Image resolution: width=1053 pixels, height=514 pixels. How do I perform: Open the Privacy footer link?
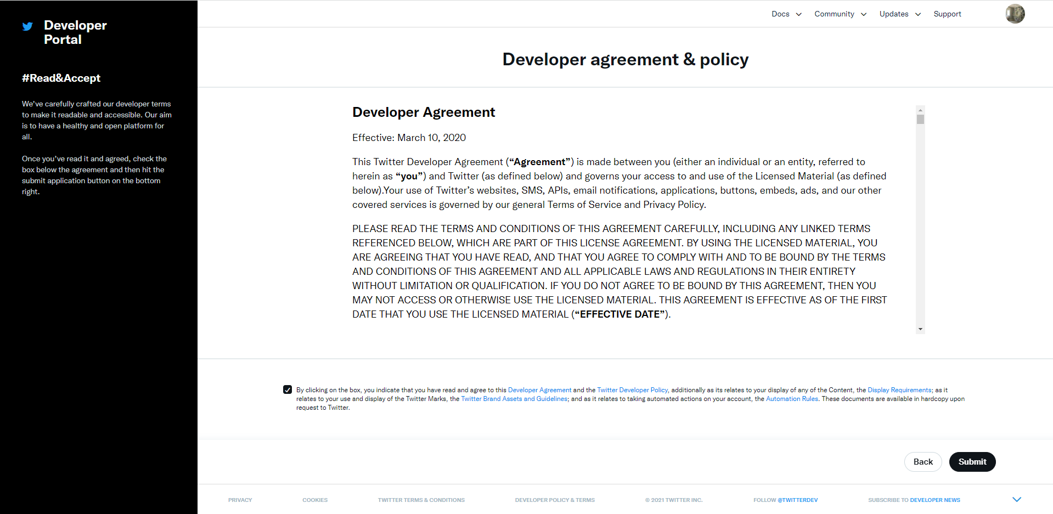coord(240,500)
